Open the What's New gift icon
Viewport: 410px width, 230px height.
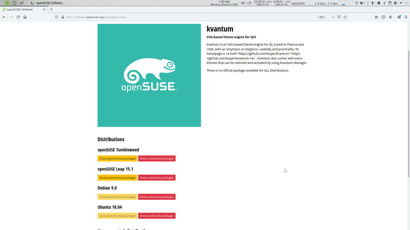399,17
